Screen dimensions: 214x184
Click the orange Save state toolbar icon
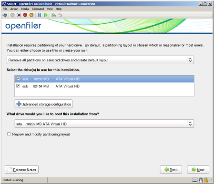[x=31, y=15]
